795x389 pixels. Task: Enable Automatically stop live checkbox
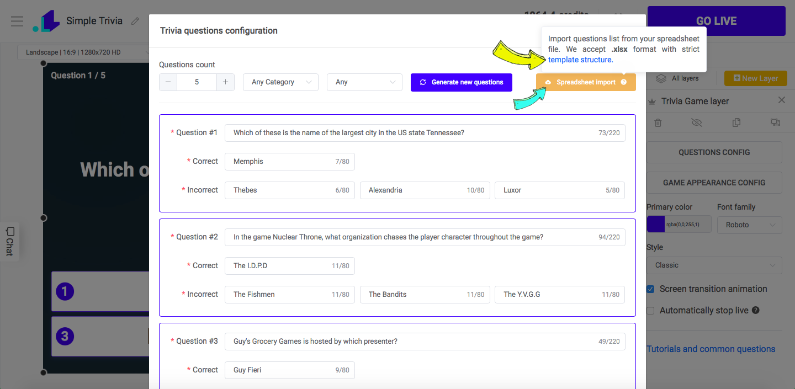650,311
